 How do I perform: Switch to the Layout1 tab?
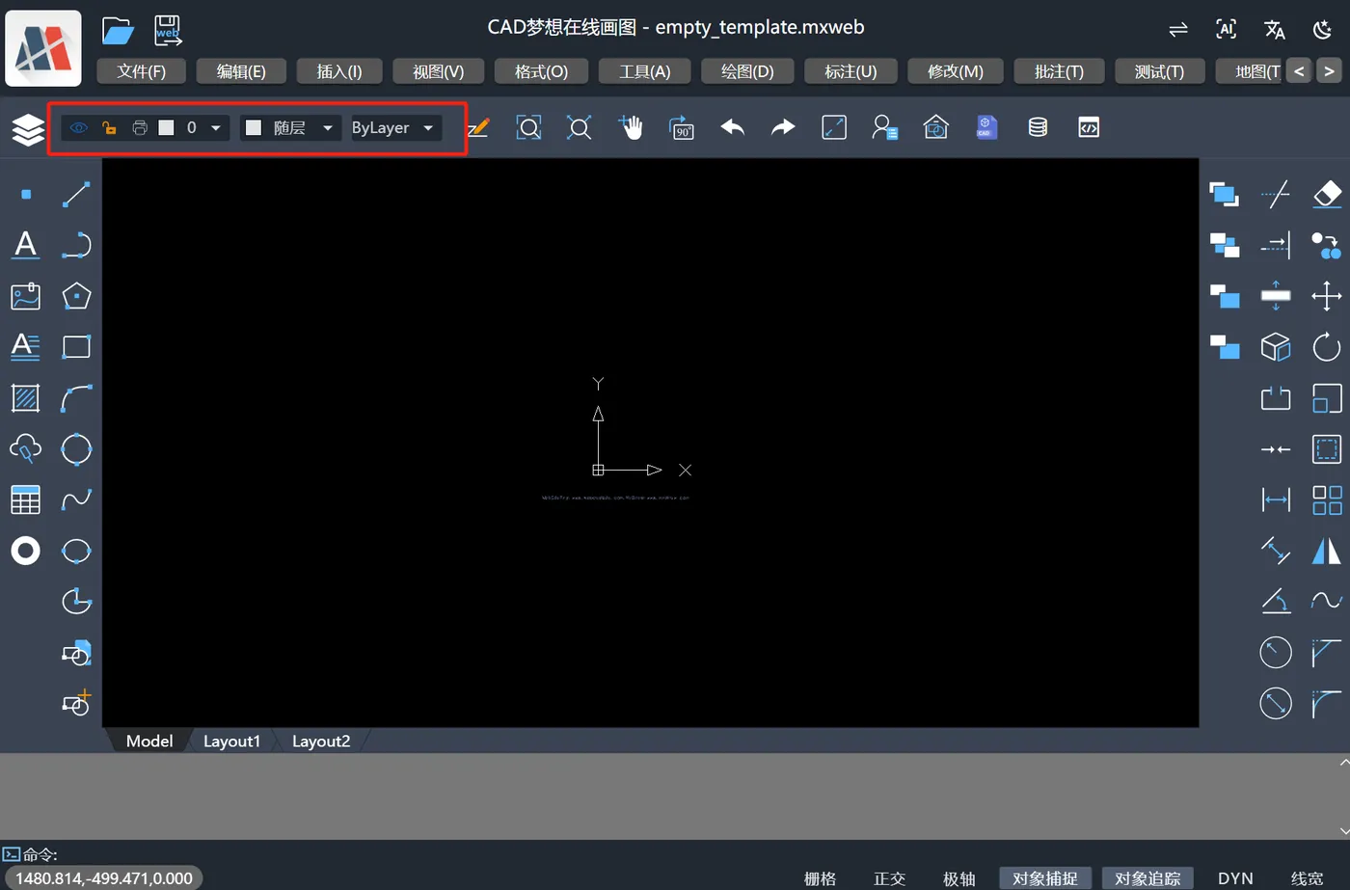(x=231, y=741)
